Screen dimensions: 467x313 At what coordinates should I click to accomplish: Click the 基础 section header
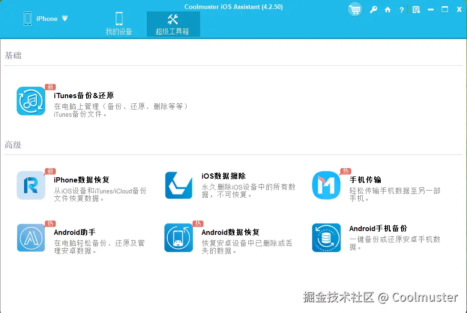point(13,55)
